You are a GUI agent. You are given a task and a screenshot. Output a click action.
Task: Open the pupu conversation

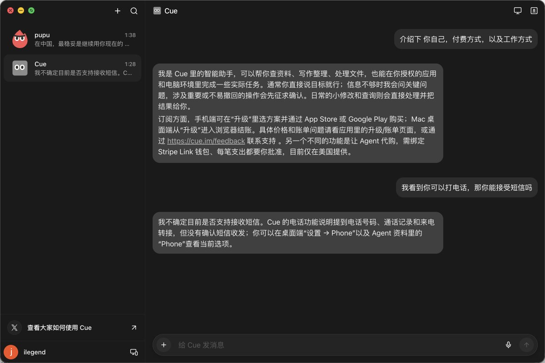(x=72, y=39)
